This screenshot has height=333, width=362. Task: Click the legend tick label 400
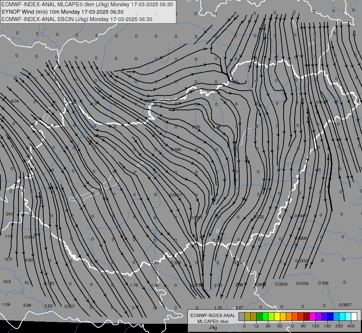click(x=351, y=326)
